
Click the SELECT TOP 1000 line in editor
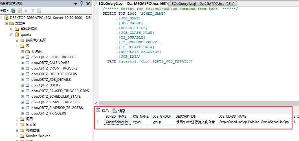pos(134,14)
